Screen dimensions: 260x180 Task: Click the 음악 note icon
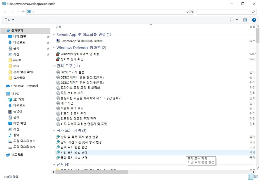pos(10,135)
